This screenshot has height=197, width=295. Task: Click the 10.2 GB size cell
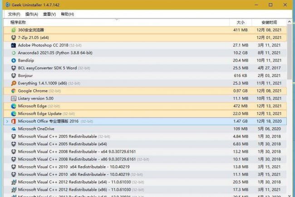(x=241, y=53)
